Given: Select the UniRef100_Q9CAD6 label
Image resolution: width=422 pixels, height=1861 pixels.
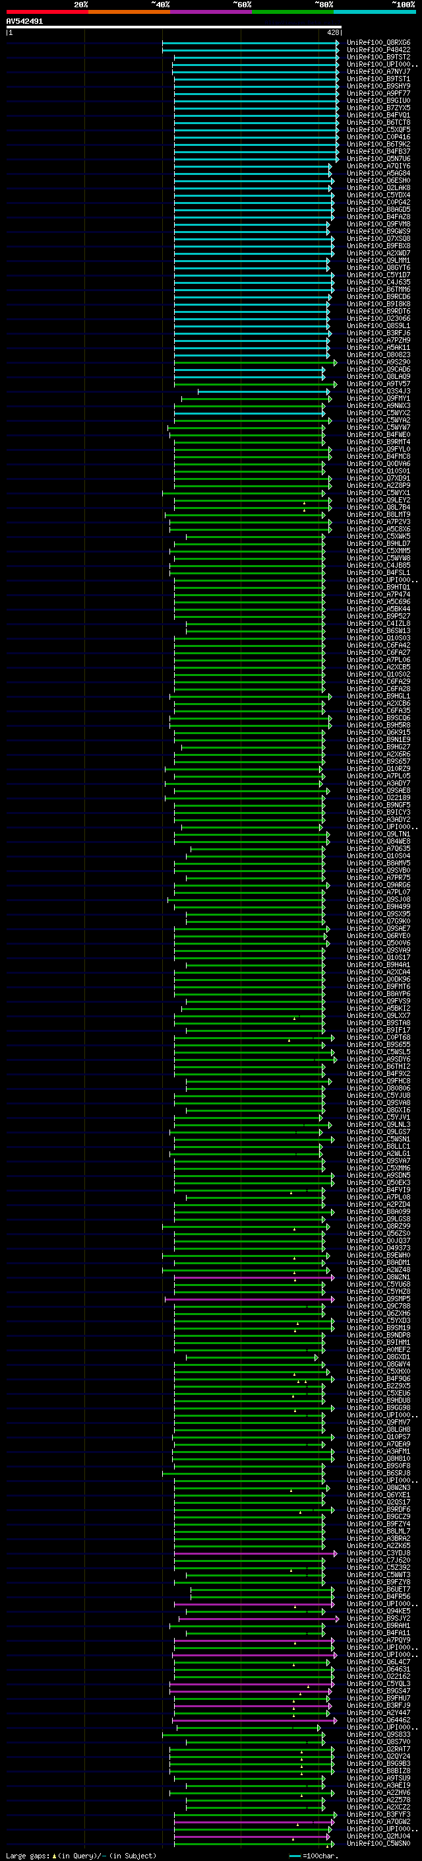Looking at the screenshot, I should coord(378,369).
